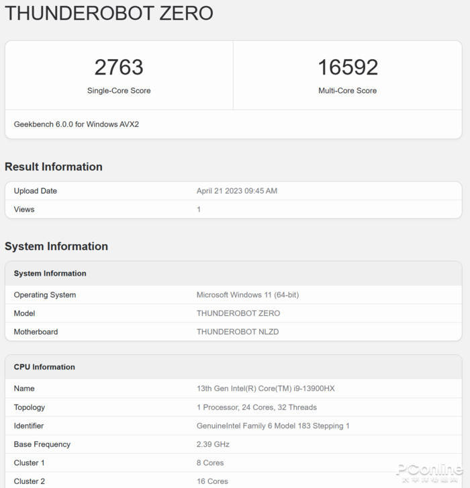Click the large System Information section heading
470x488 pixels.
coord(56,246)
